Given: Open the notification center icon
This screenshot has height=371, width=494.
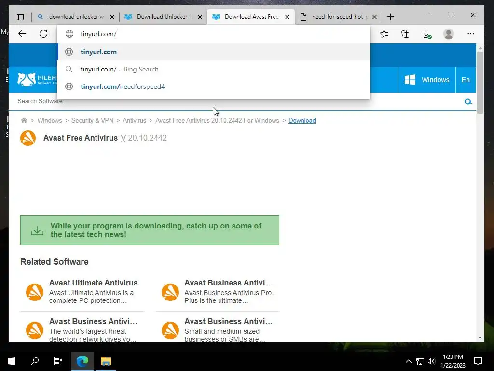Looking at the screenshot, I should [478, 361].
